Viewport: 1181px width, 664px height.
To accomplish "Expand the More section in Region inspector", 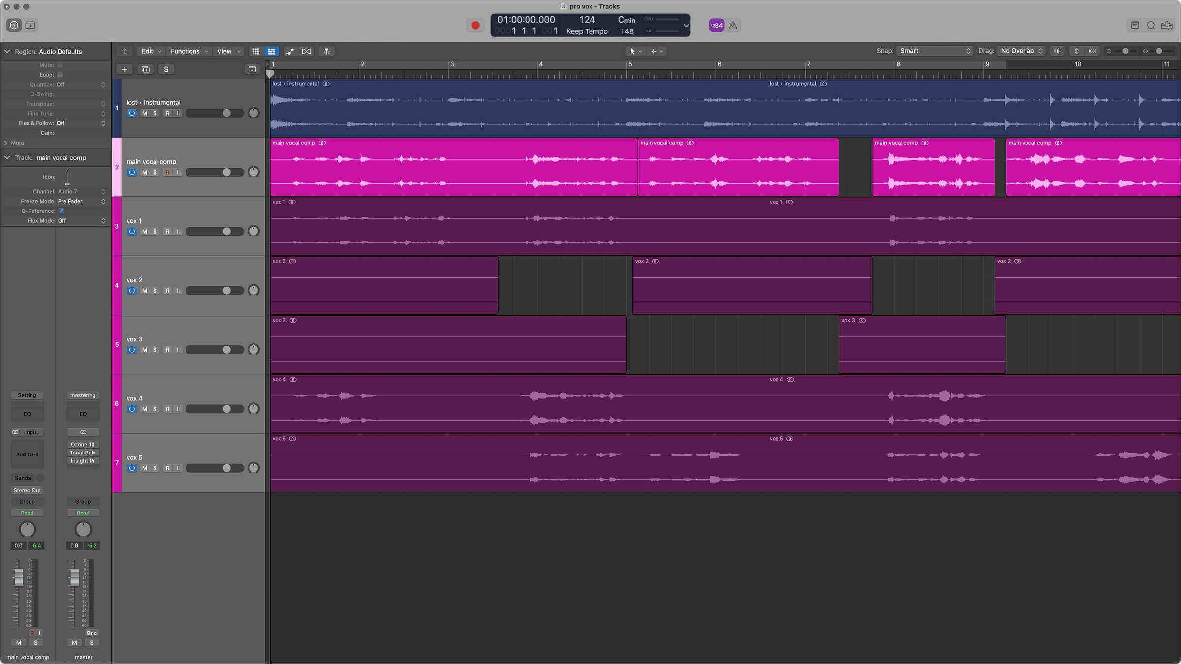I will pos(6,143).
